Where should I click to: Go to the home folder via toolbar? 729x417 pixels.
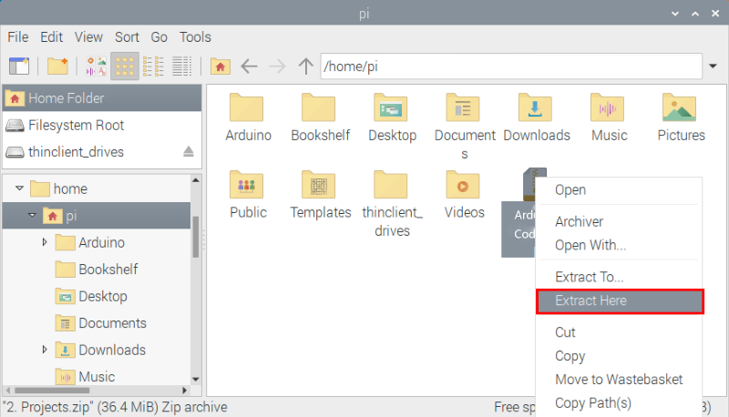coord(221,66)
